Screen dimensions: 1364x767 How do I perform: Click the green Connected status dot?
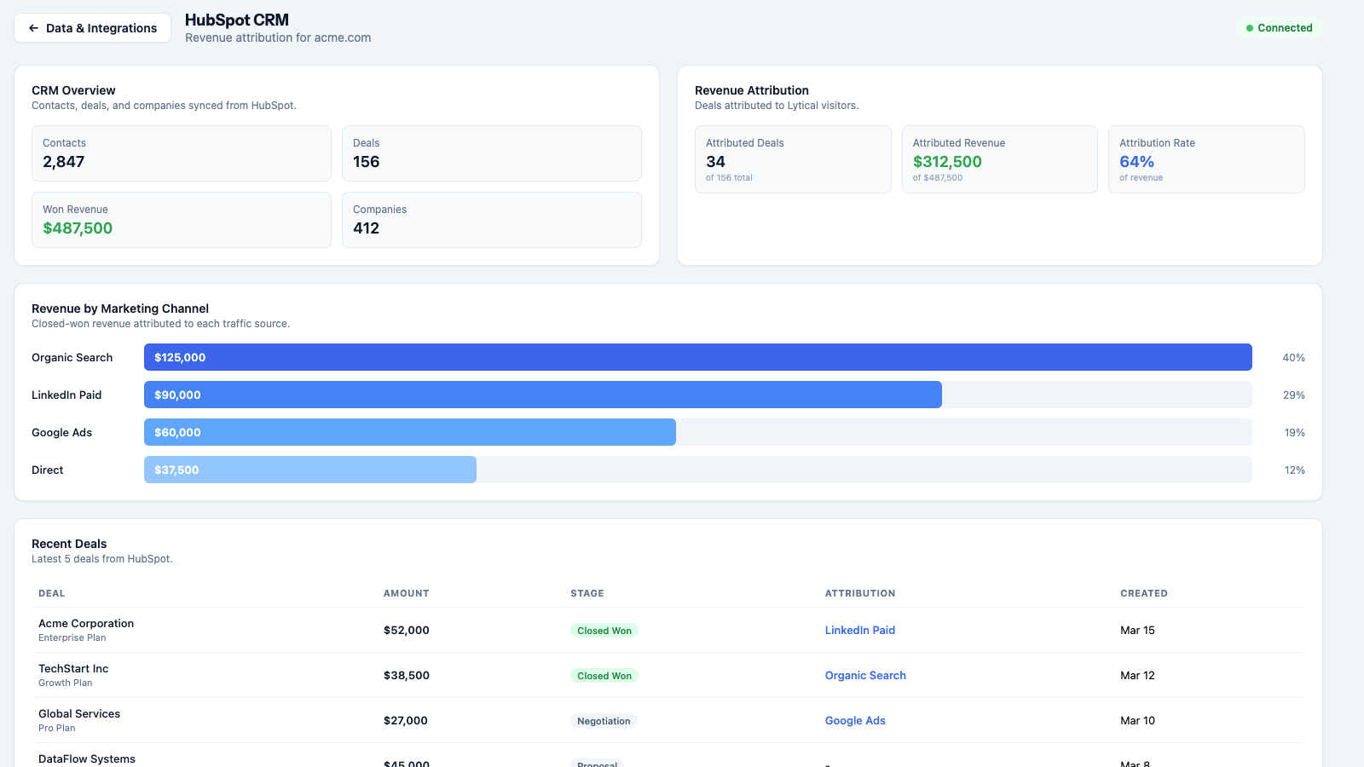pos(1250,28)
